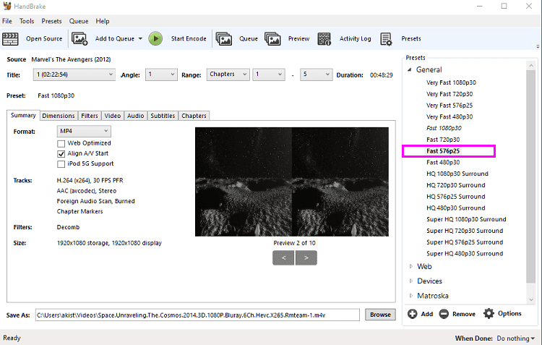Open the When Done dropdown
Viewport: 542px width, 345px height.
pos(515,338)
